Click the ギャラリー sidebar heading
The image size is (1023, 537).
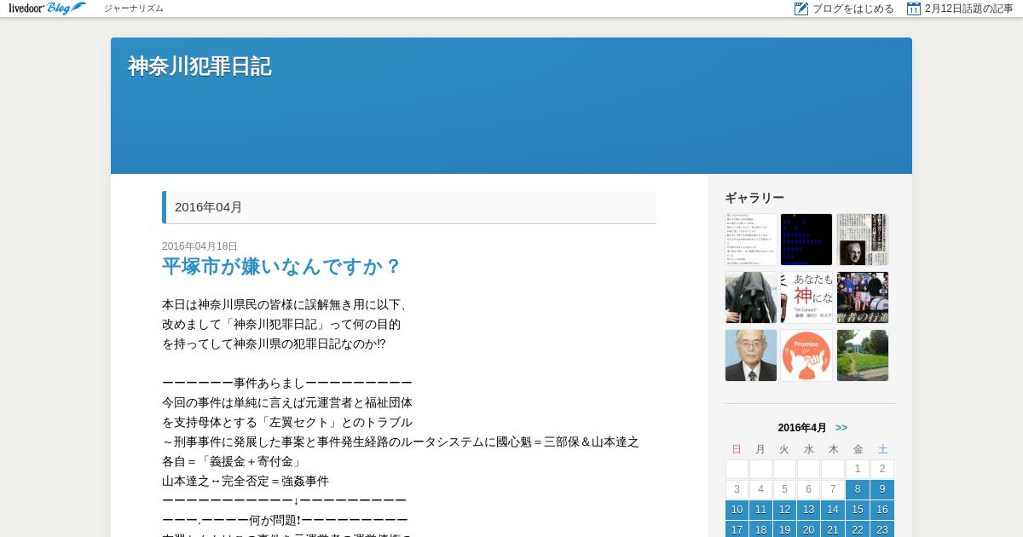pos(754,198)
